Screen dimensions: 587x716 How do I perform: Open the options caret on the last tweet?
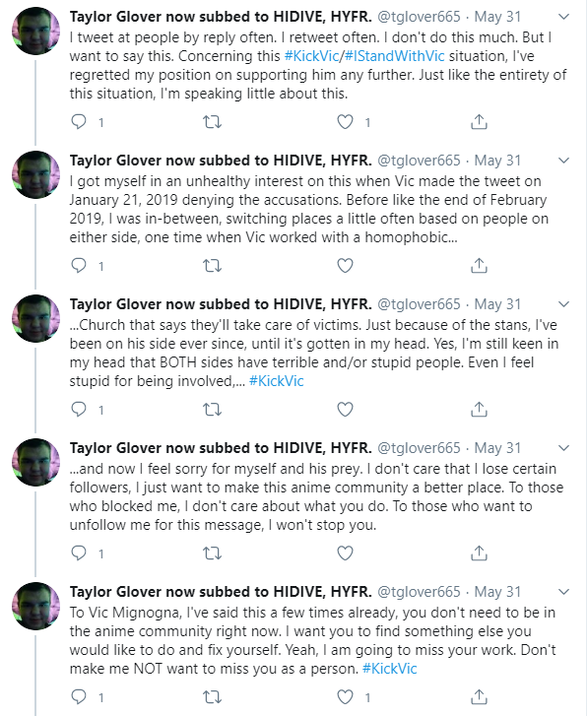tap(564, 592)
